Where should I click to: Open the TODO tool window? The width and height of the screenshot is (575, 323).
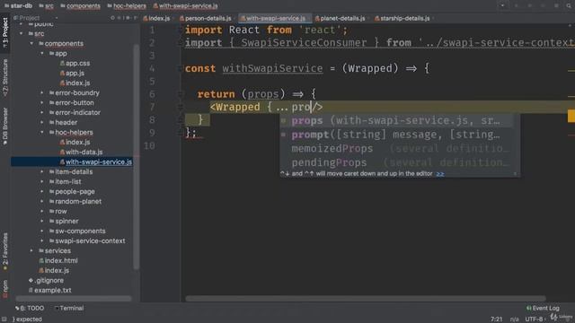point(30,309)
